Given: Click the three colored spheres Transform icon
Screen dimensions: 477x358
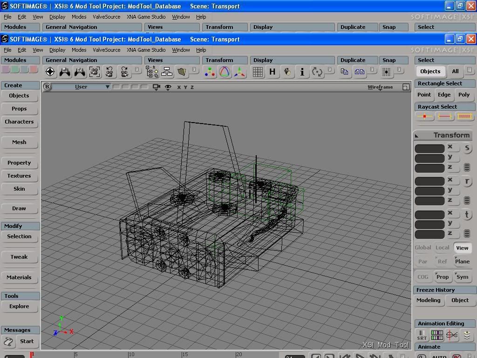Looking at the screenshot, I should (x=210, y=72).
